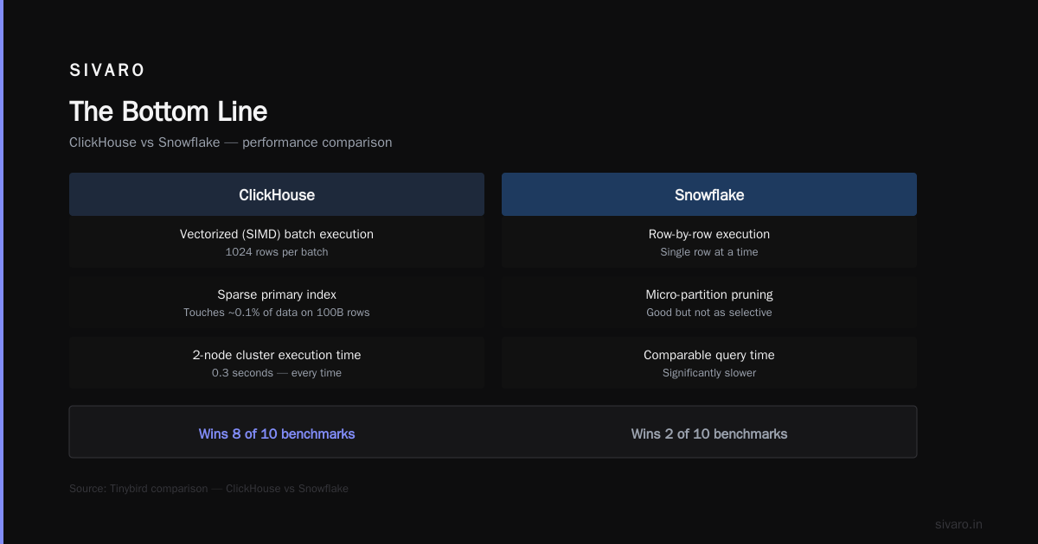
Task: Click the Significantly slower text
Action: (709, 373)
